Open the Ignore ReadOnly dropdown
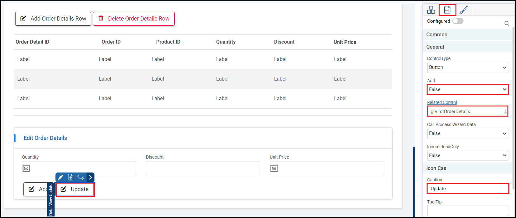The image size is (516, 218). pos(468,155)
